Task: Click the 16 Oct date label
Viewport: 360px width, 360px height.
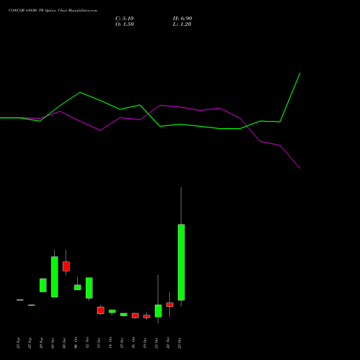Action: tap(134, 343)
